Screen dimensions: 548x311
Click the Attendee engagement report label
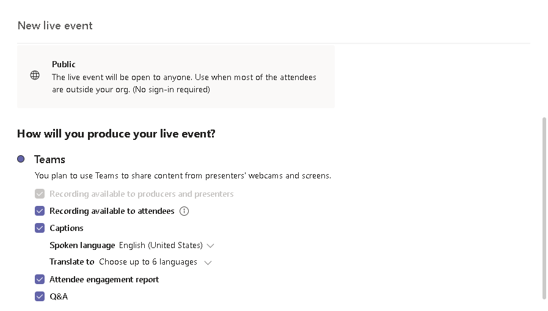pos(104,280)
